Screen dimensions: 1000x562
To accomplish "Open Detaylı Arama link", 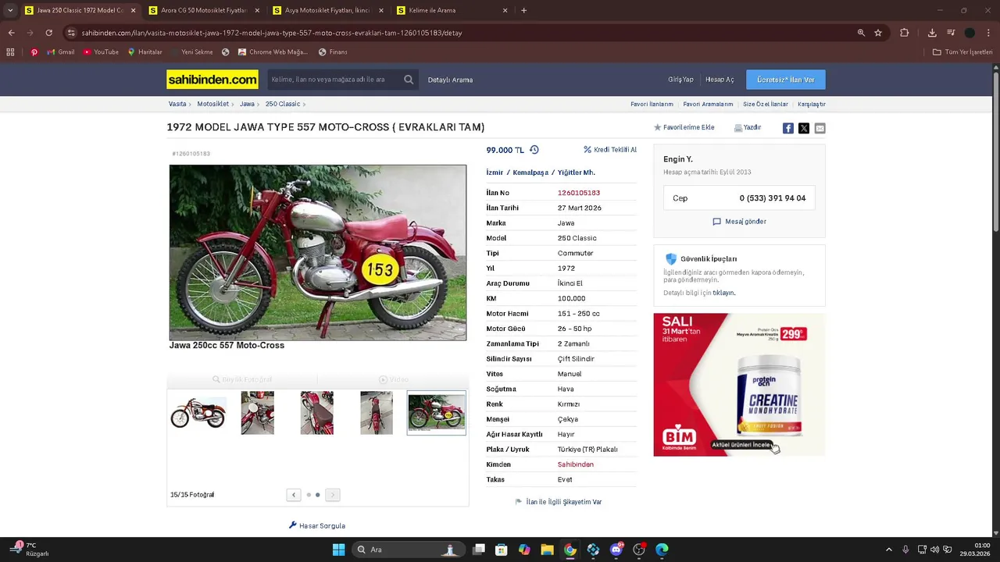I will [450, 80].
